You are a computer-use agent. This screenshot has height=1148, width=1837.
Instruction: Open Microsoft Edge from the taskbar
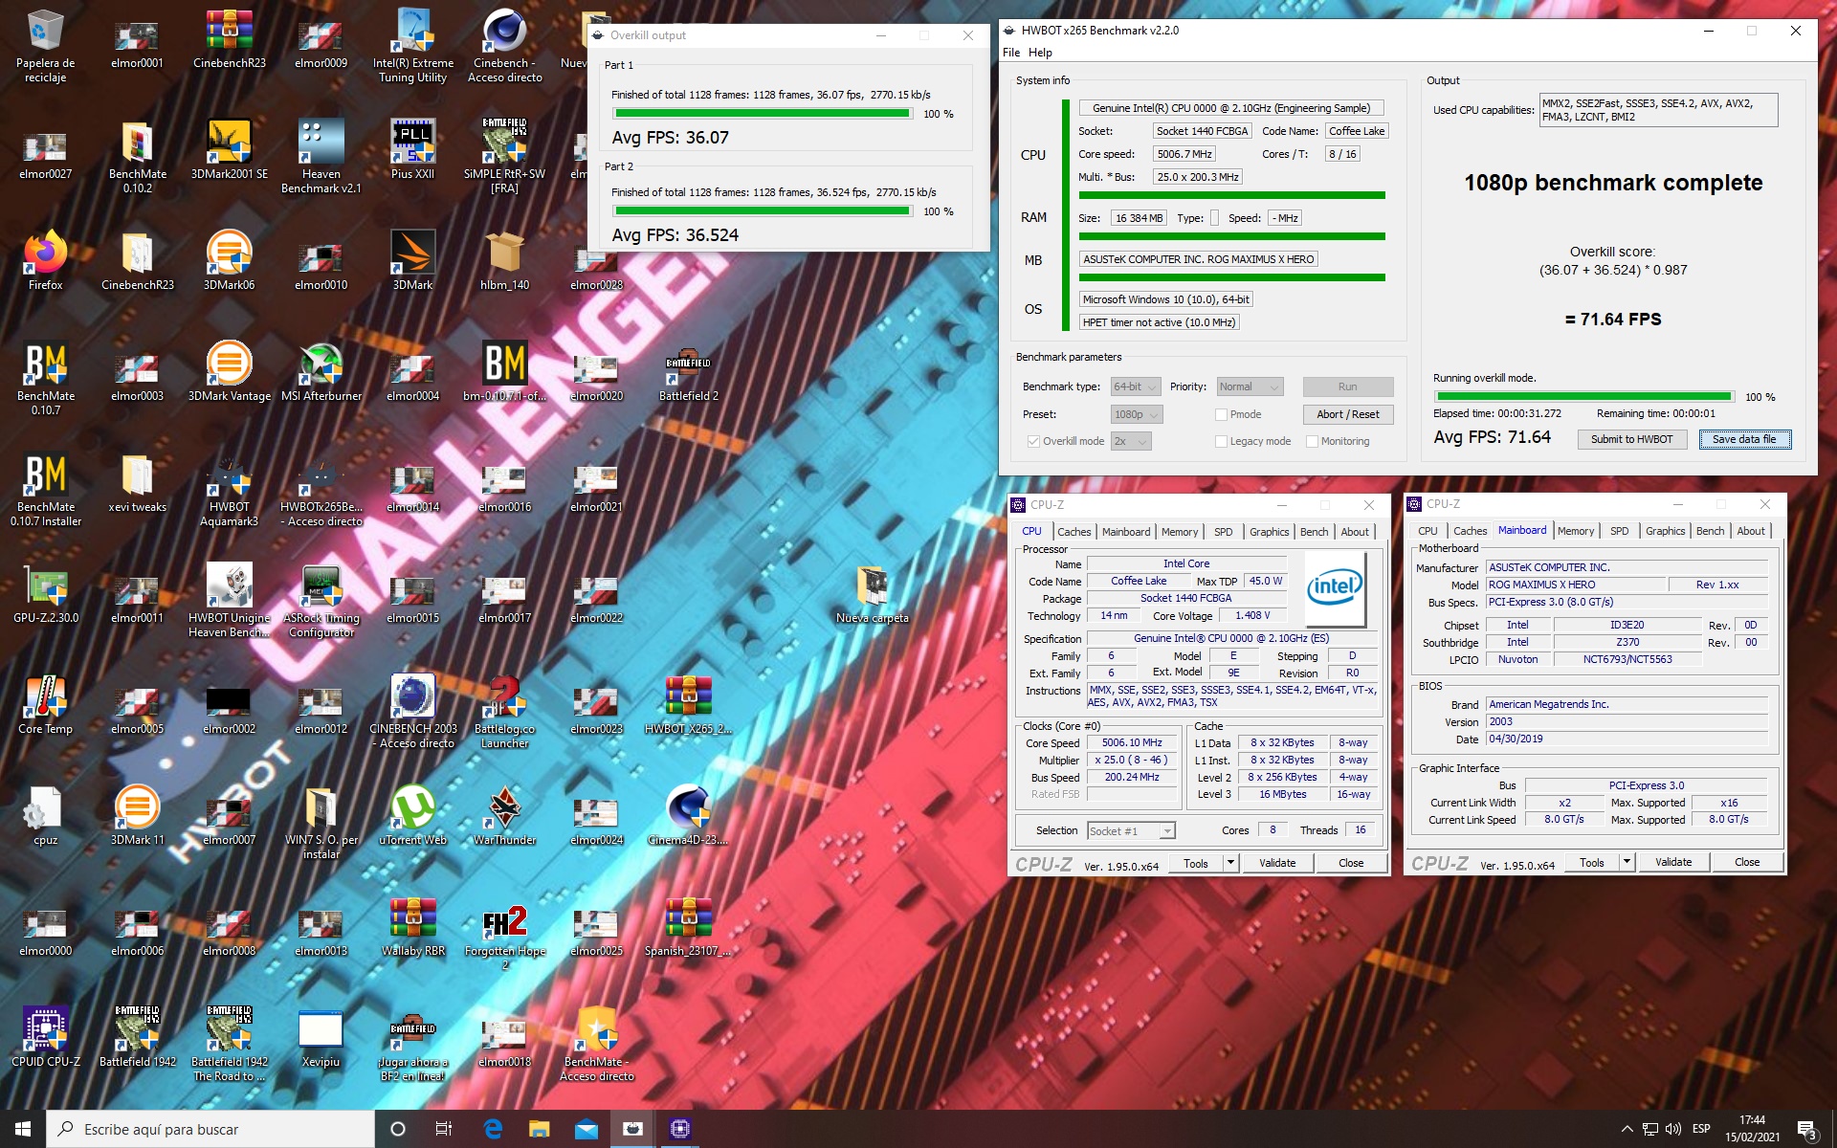493,1129
